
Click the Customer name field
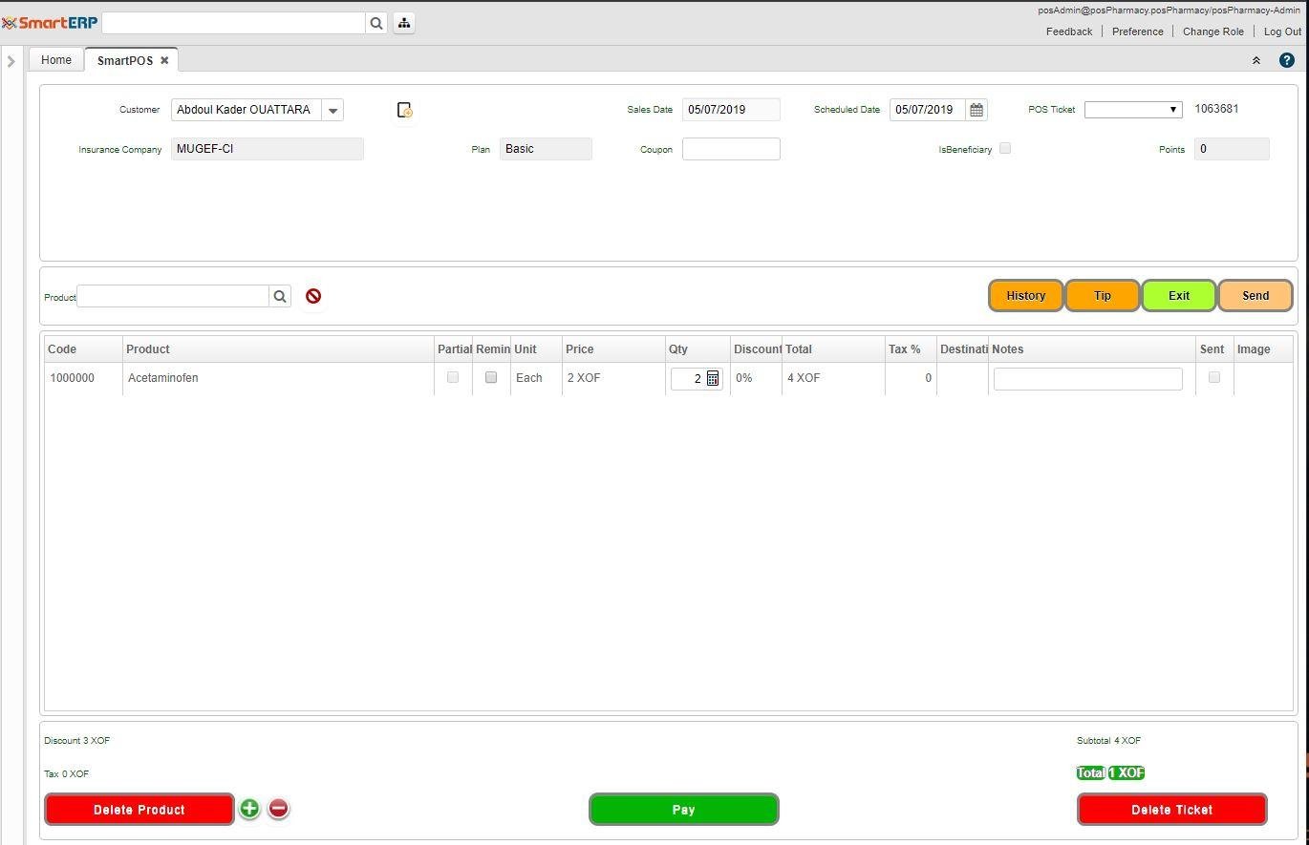(x=247, y=110)
